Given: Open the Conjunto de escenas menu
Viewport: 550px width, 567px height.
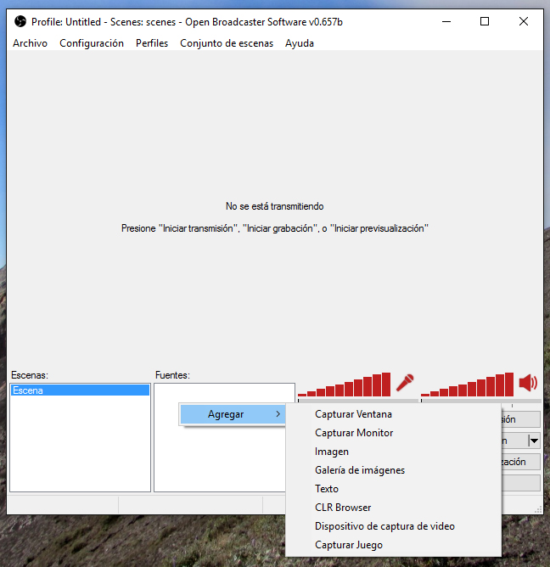Looking at the screenshot, I should [x=227, y=43].
